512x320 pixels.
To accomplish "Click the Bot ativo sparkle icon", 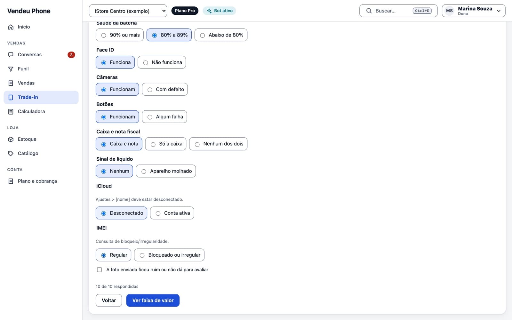I will point(209,11).
